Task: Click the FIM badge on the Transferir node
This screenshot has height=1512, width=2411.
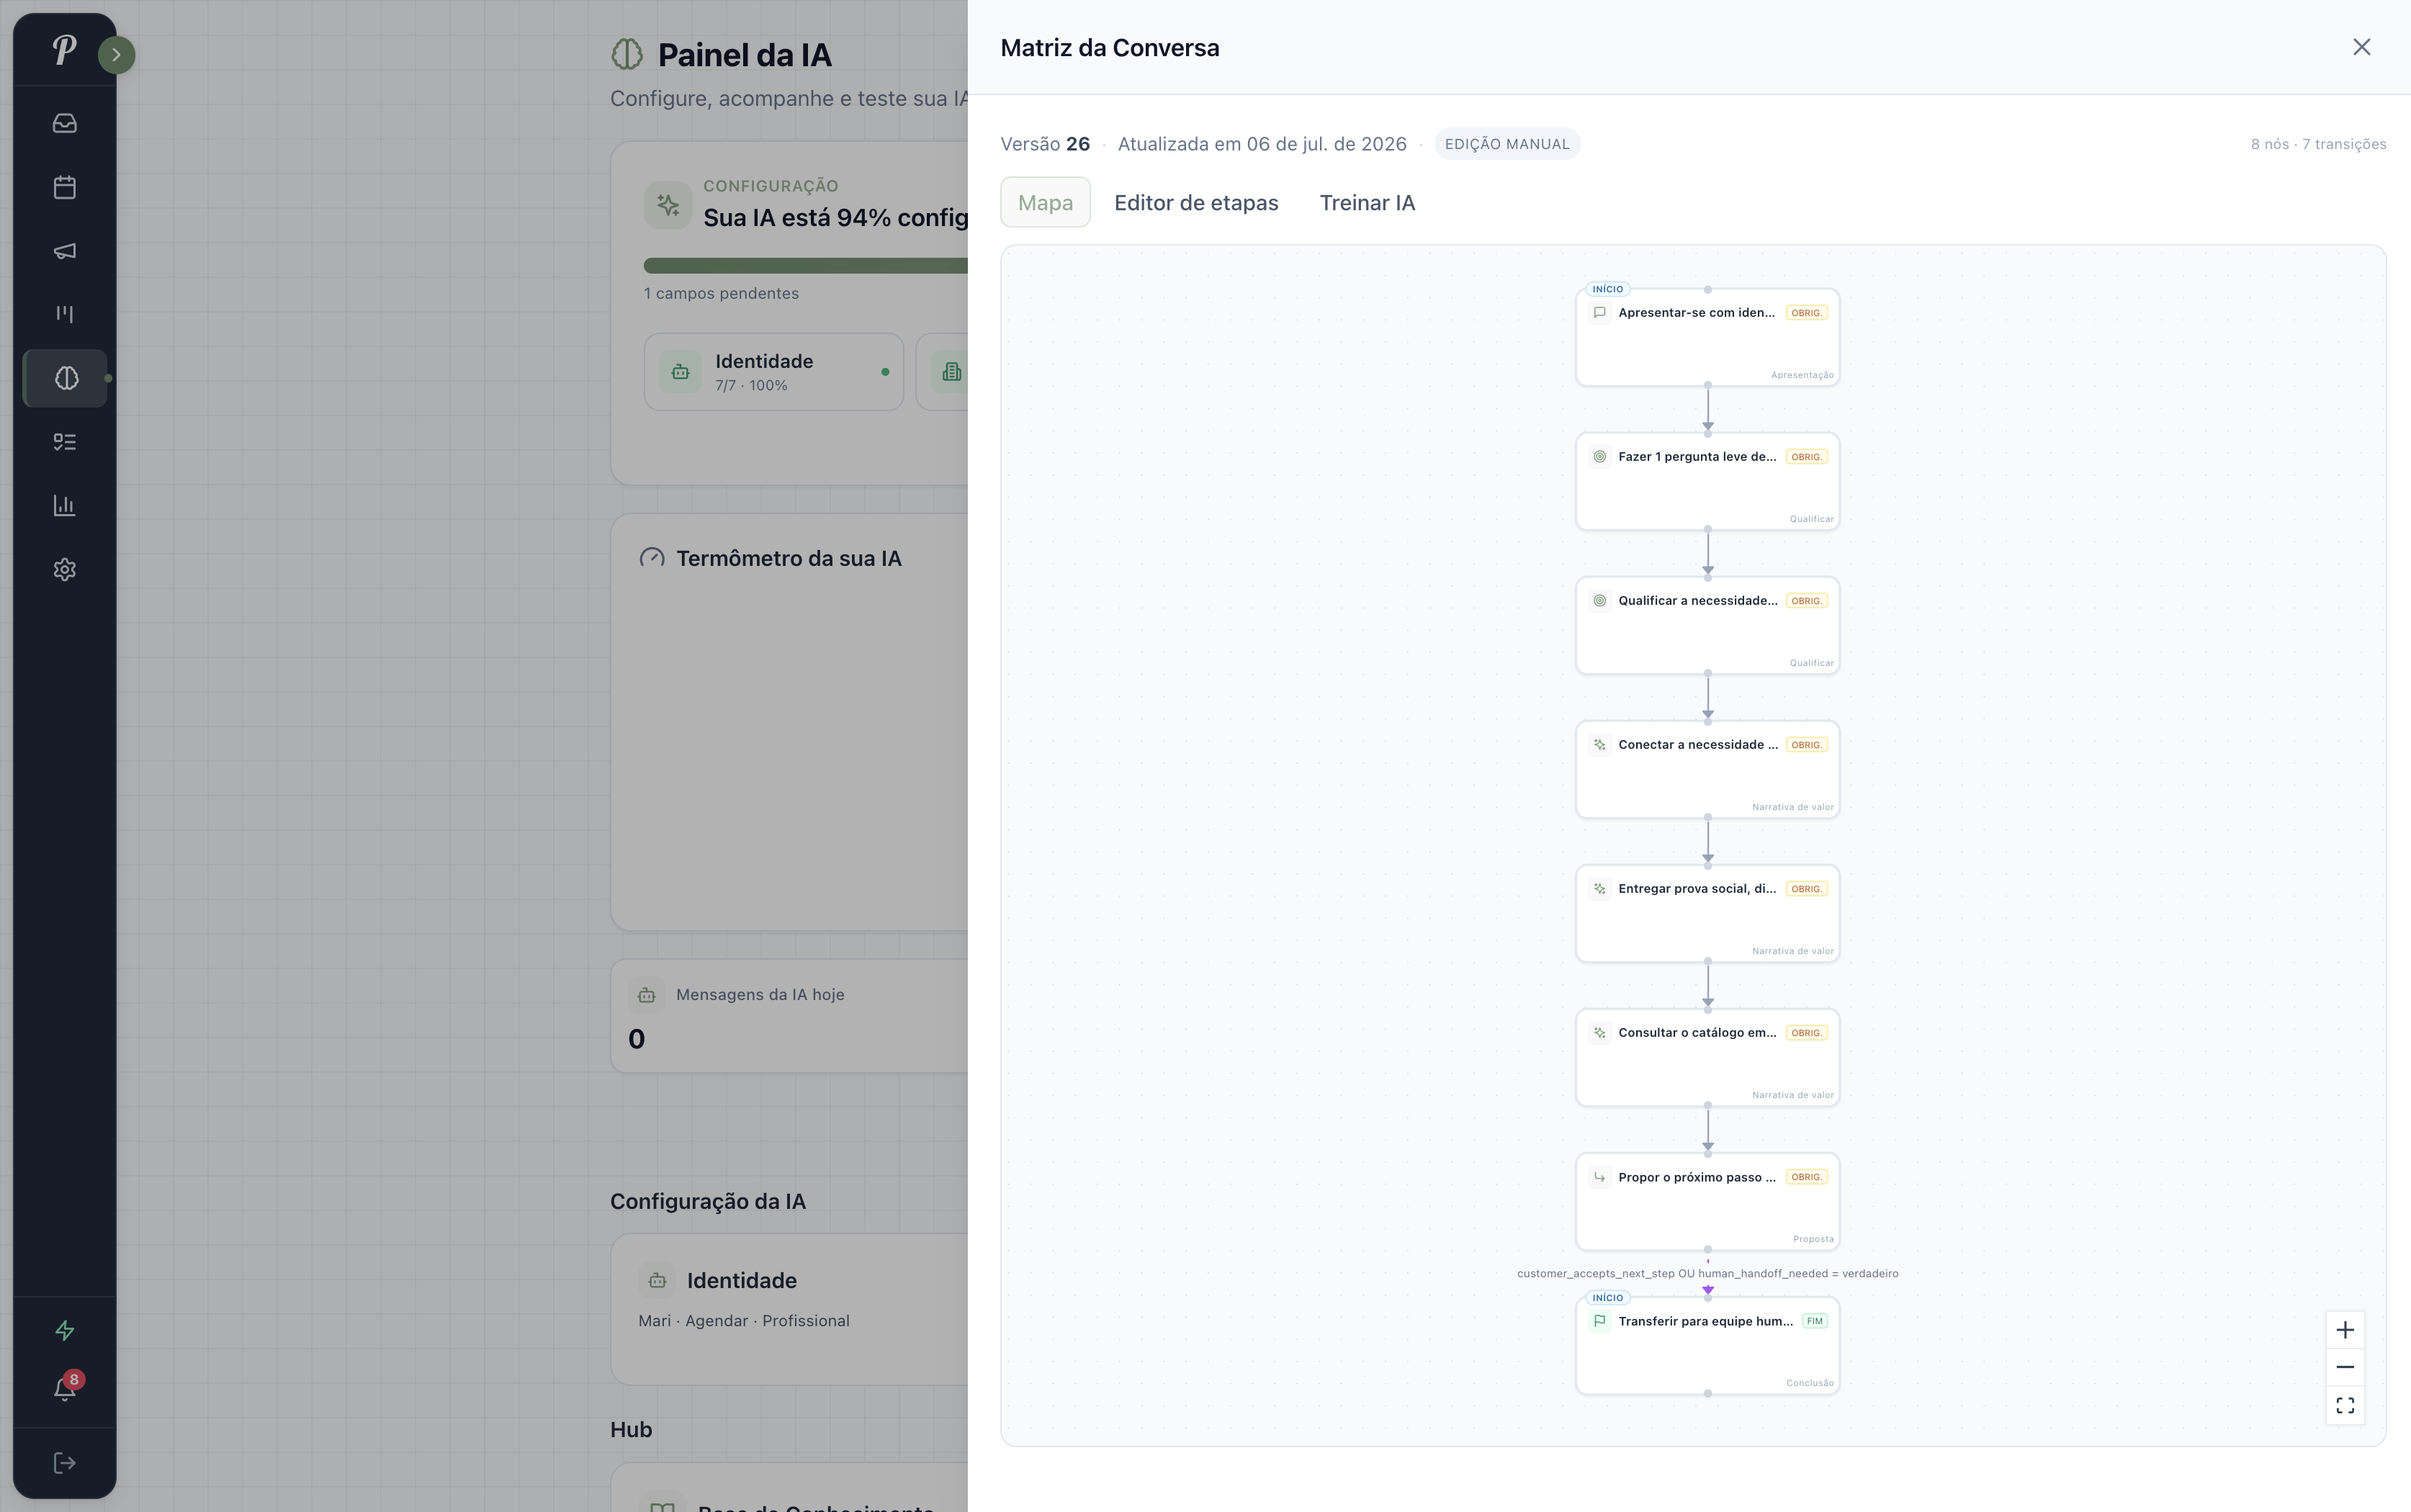Action: [x=1814, y=1321]
